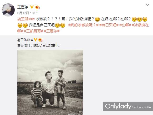The height and width of the screenshot is (115, 153).
Task: Open the 6月12日 18:05 timestamp link
Action: [x=28, y=13]
